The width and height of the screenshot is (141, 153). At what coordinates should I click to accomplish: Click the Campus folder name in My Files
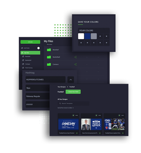(x=56, y=64)
